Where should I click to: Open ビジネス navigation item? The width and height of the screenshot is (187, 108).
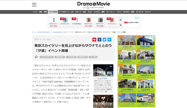(97, 12)
